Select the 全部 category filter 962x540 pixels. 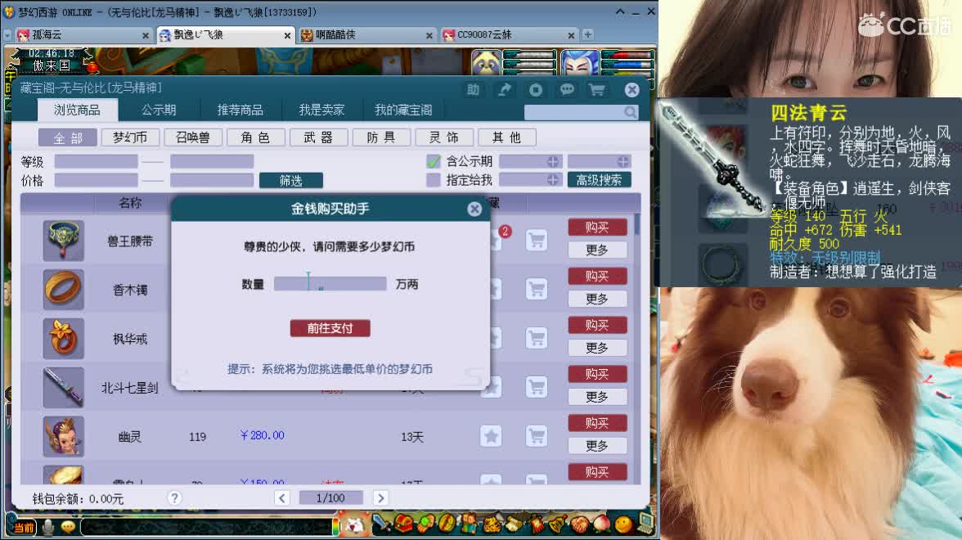point(67,137)
